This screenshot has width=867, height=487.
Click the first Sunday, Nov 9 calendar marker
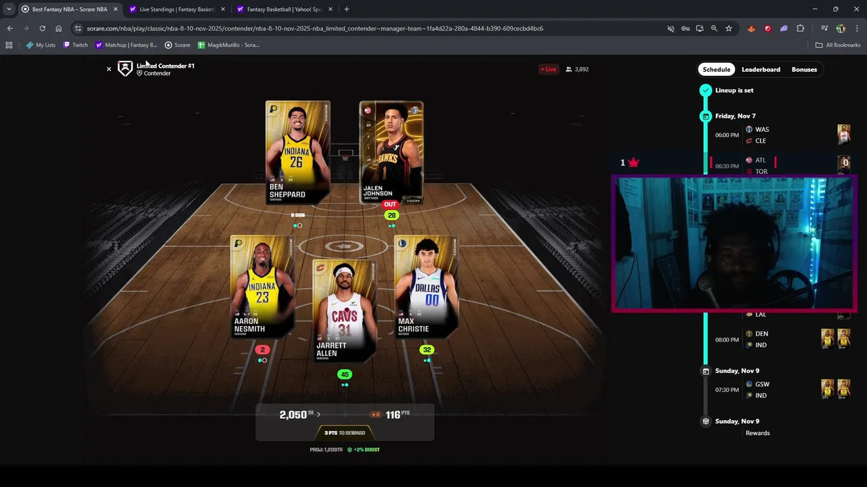tap(706, 371)
